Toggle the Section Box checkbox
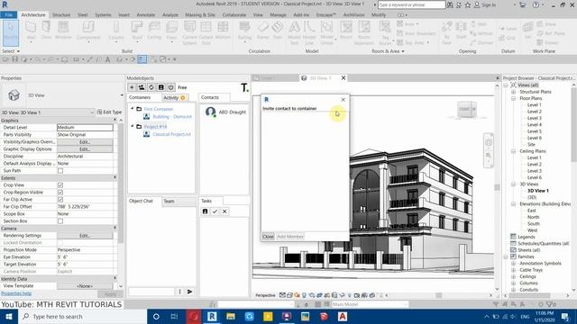The width and height of the screenshot is (577, 324). click(x=60, y=221)
